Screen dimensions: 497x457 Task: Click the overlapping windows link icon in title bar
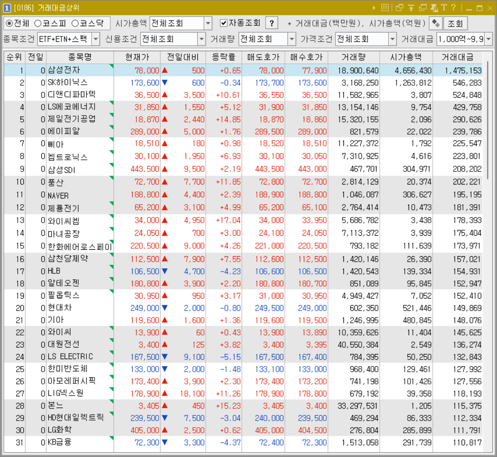tap(400, 8)
